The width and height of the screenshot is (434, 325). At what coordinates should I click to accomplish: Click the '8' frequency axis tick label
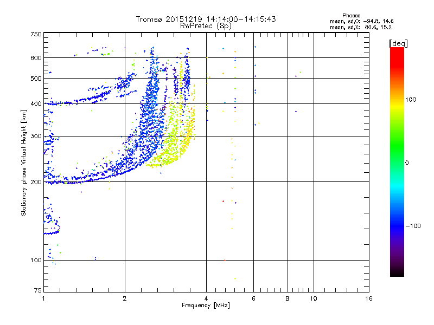288,298
